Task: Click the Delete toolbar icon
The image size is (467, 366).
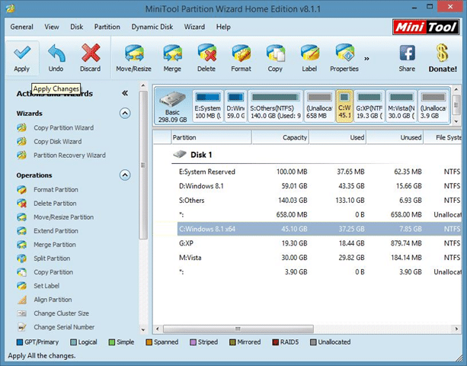Action: point(206,53)
